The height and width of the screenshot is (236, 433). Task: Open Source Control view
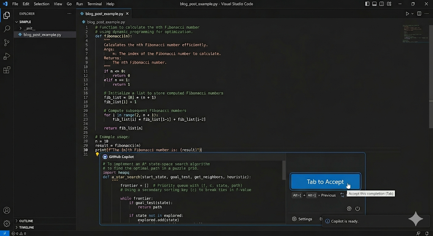tap(7, 43)
